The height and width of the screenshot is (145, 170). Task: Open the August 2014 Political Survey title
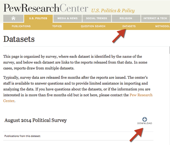pos(36,120)
